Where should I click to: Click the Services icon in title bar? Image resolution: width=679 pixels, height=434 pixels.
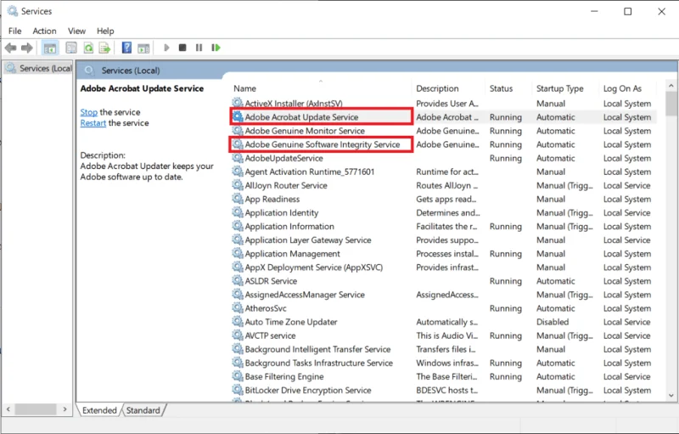point(13,11)
